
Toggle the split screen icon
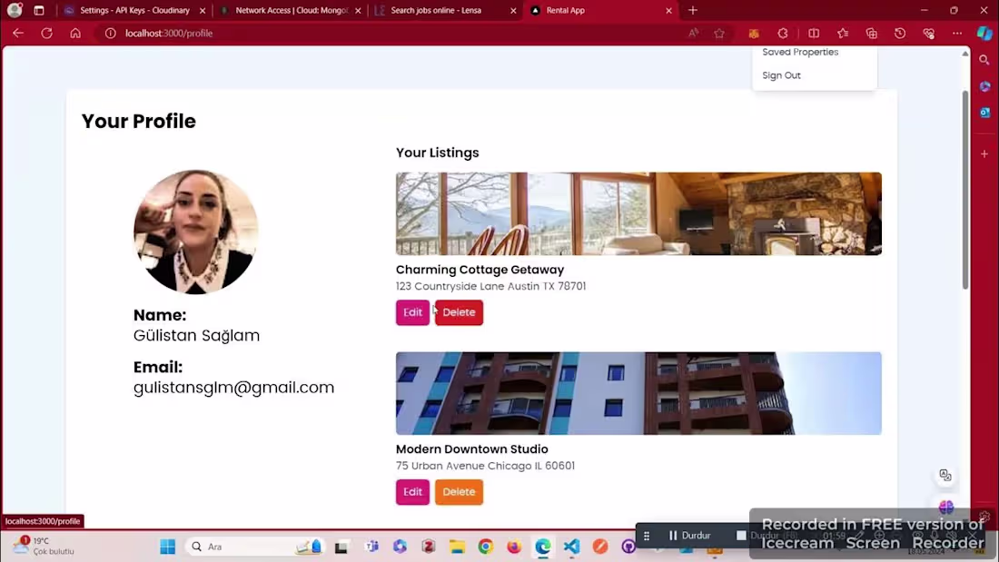tap(814, 33)
